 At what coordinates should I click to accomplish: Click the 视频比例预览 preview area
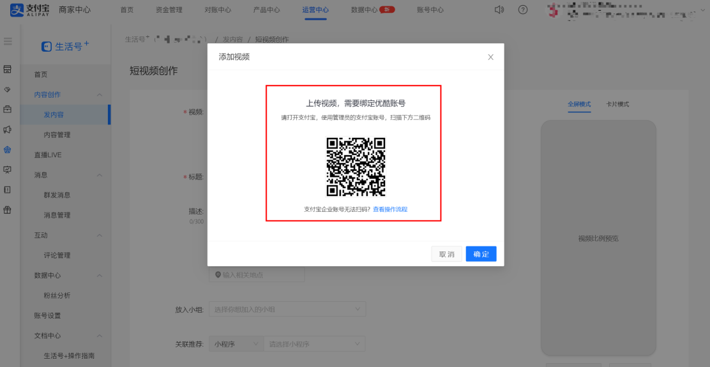tap(598, 238)
